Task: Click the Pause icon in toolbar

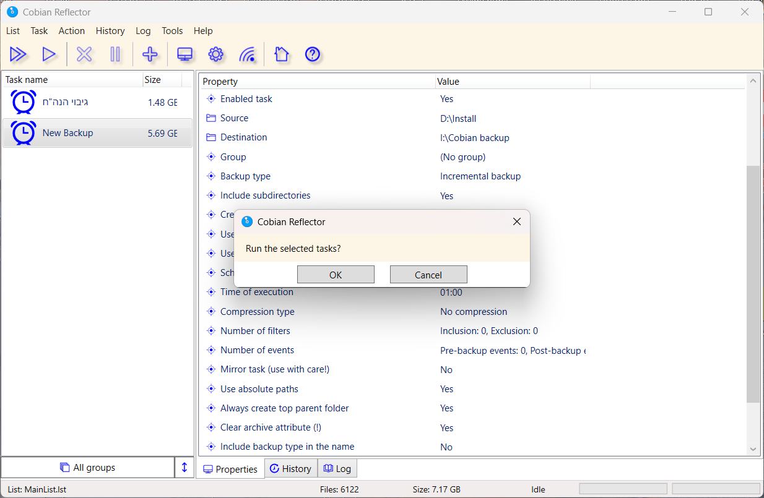Action: coord(115,54)
